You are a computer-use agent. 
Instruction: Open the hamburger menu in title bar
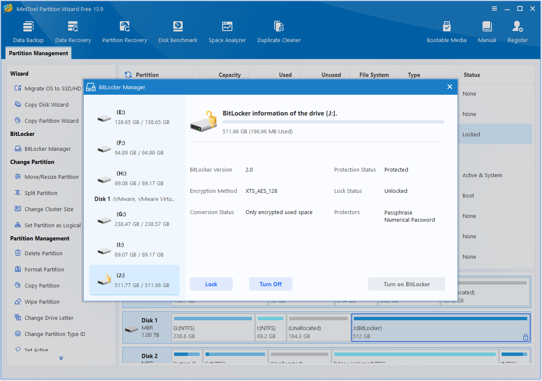[x=494, y=9]
